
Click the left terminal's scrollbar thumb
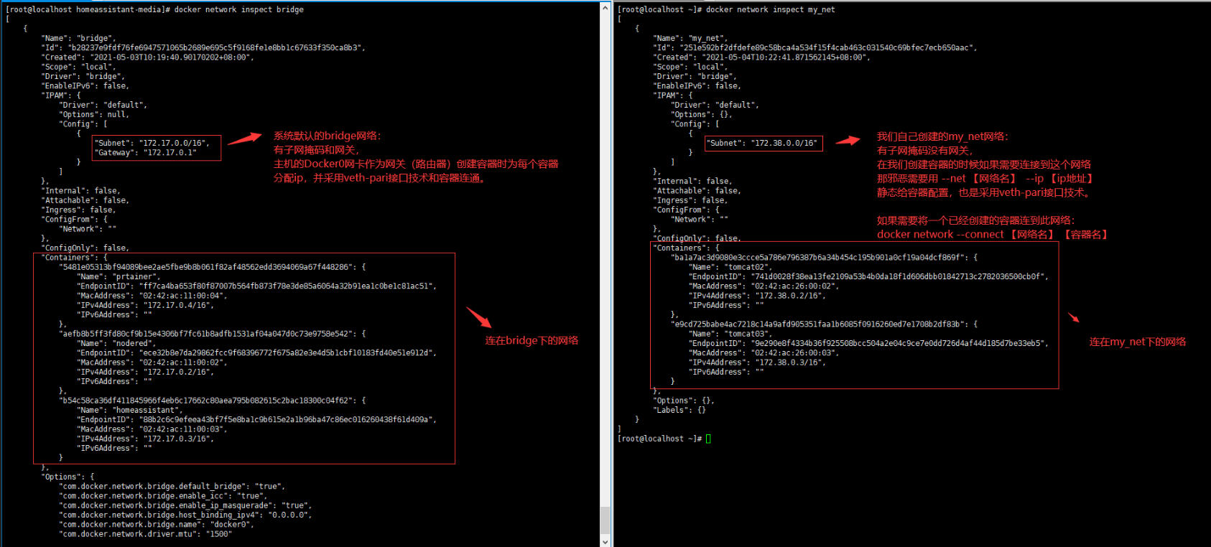point(605,520)
